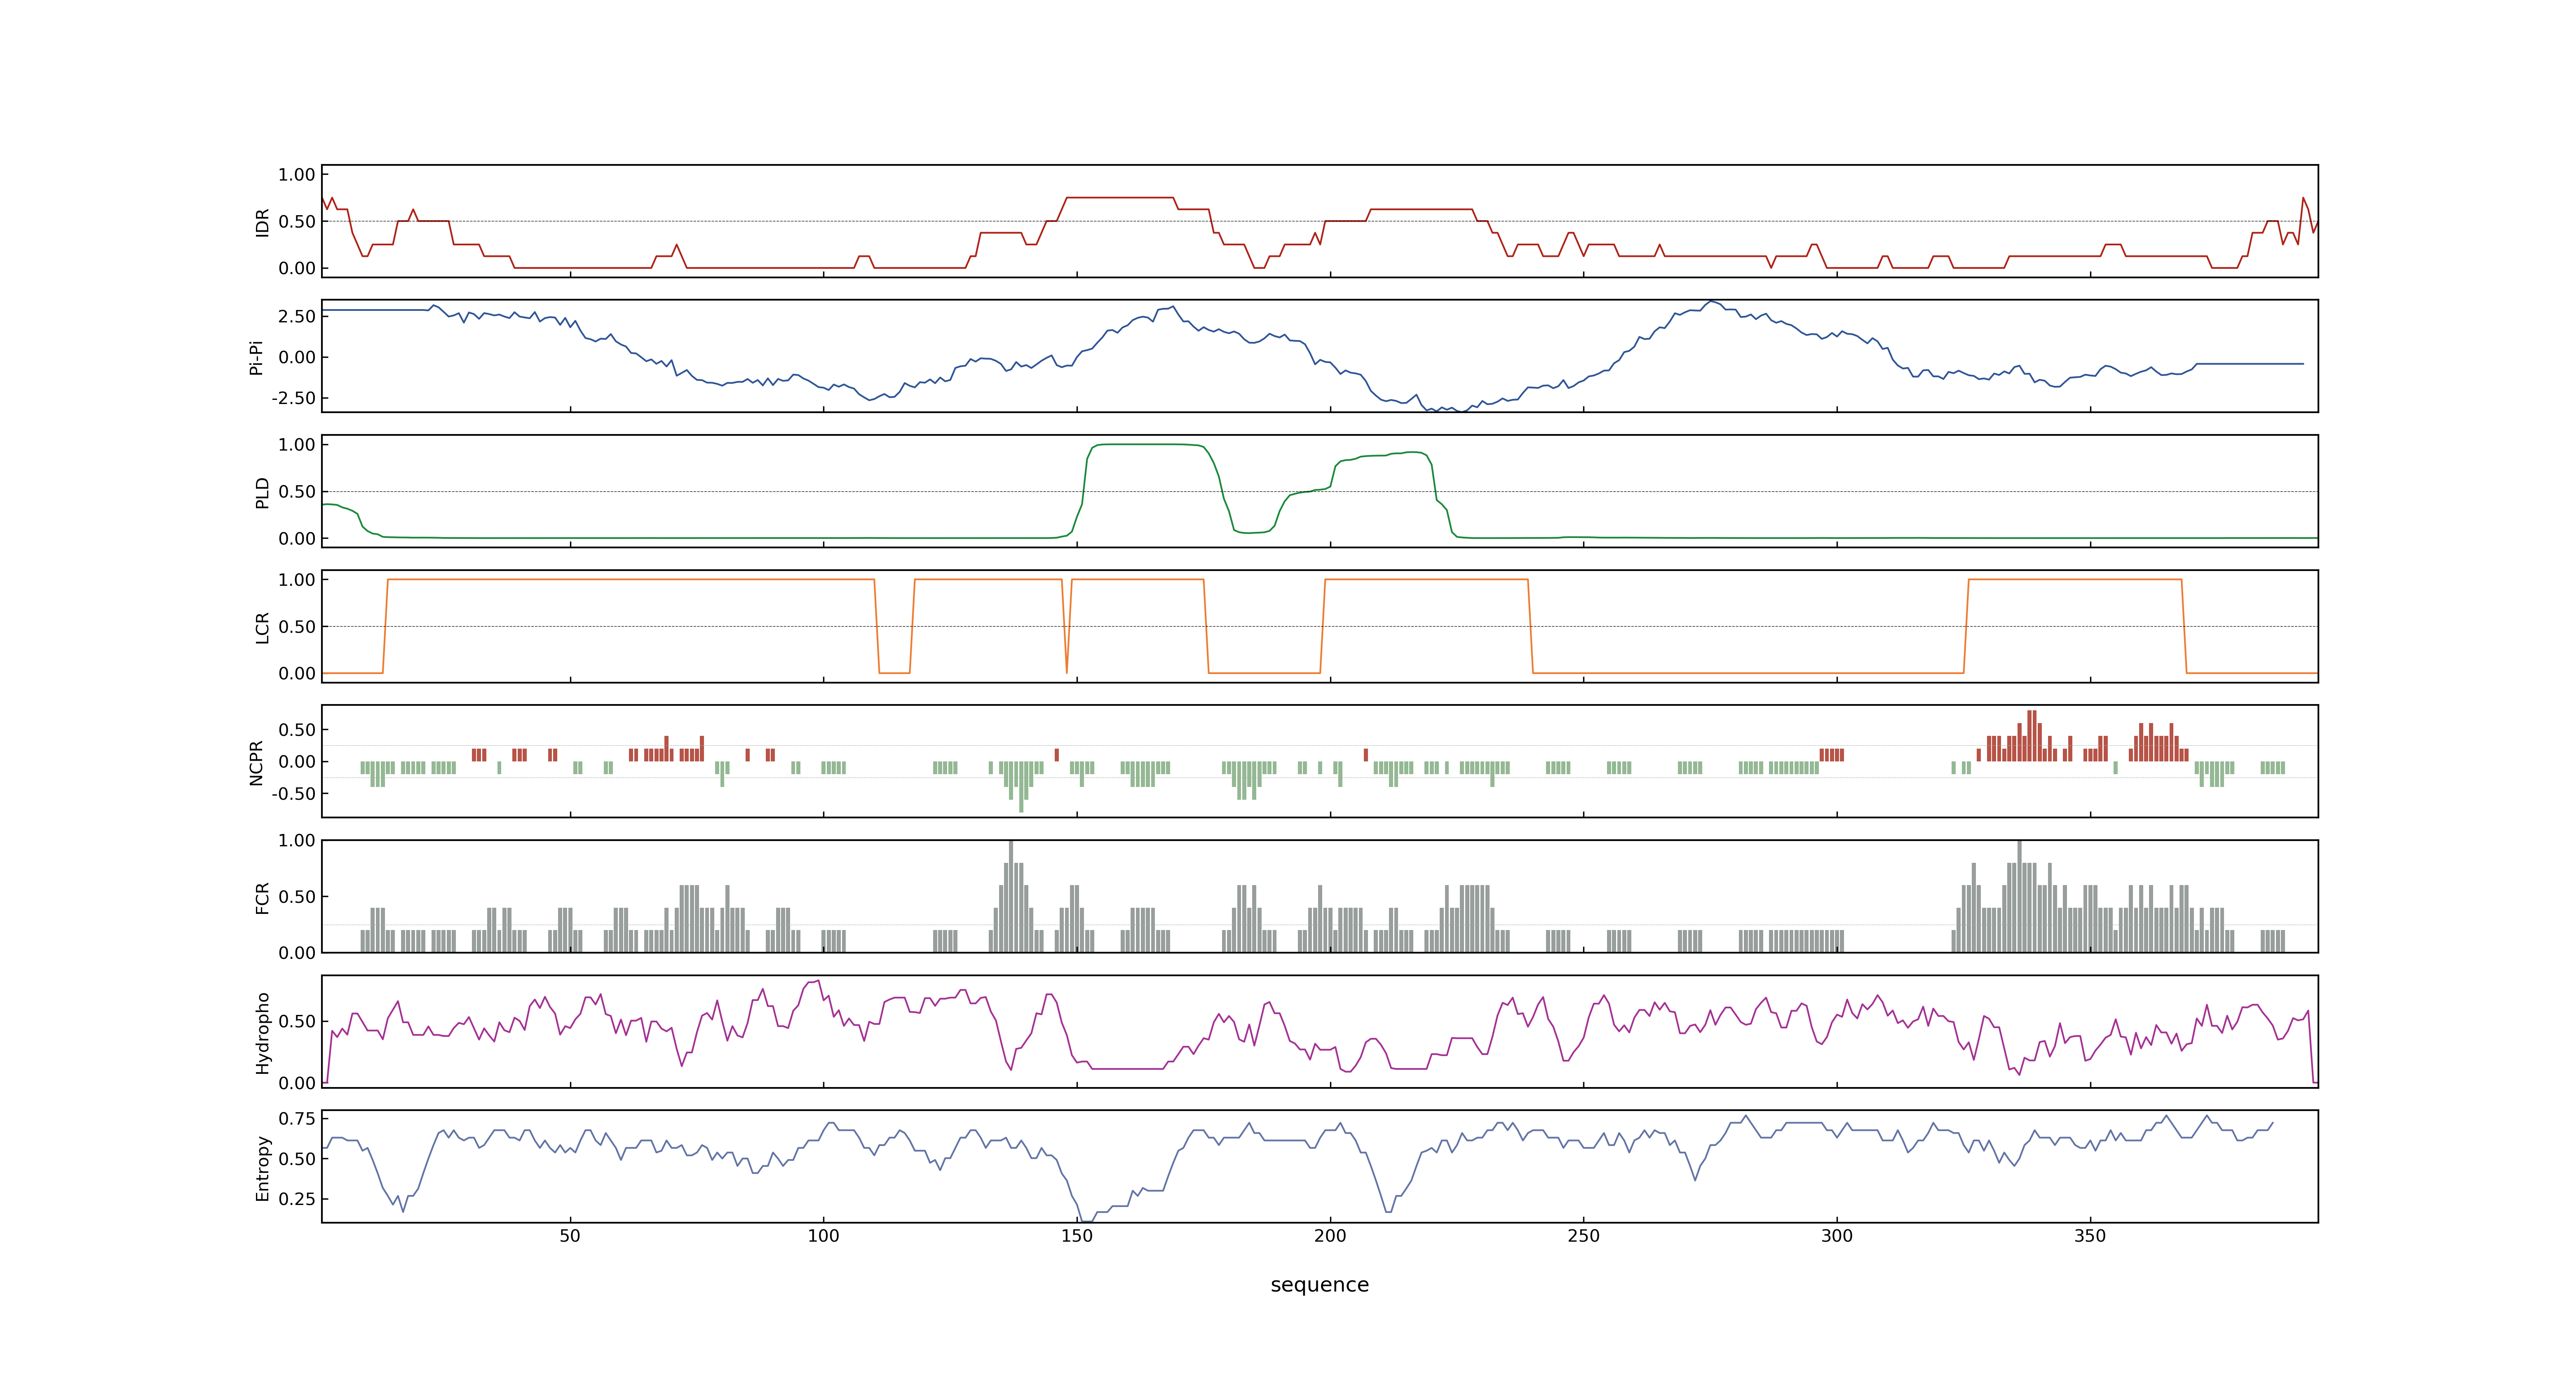2576x1374 pixels.
Task: Click the -0.50 tick on NCPR axis
Action: pyautogui.click(x=293, y=794)
